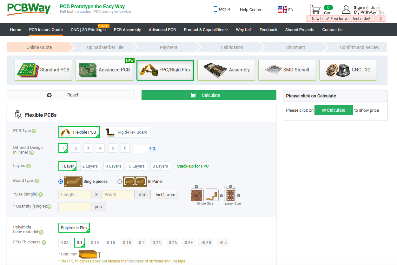The image size is (397, 265).
Task: Click the red dollar coupon icon
Action: (380, 19)
